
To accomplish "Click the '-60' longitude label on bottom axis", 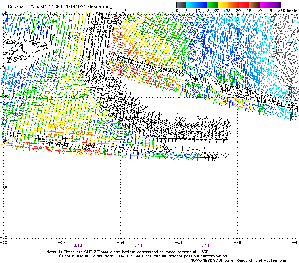I will tap(4, 242).
